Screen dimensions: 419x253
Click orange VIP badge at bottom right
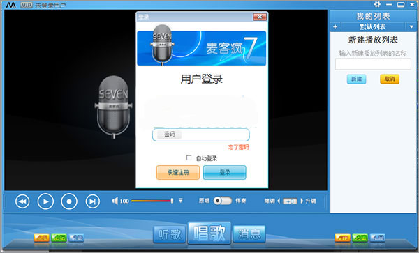click(343, 238)
